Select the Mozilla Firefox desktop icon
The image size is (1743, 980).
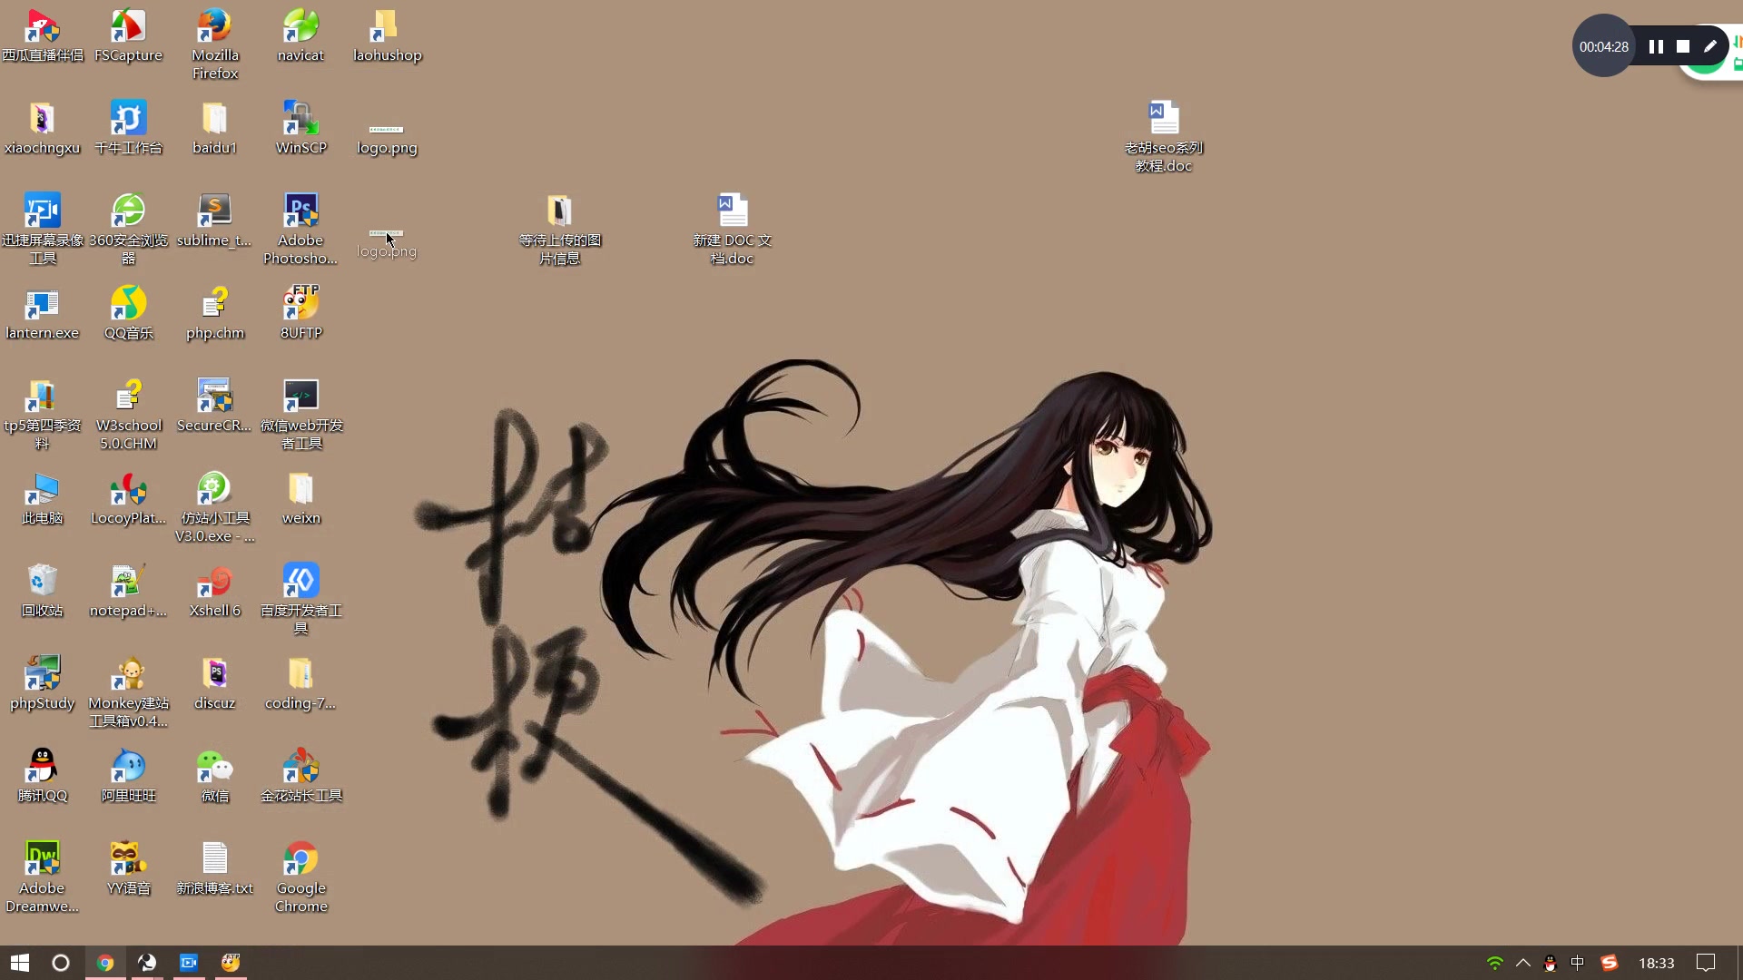[214, 27]
